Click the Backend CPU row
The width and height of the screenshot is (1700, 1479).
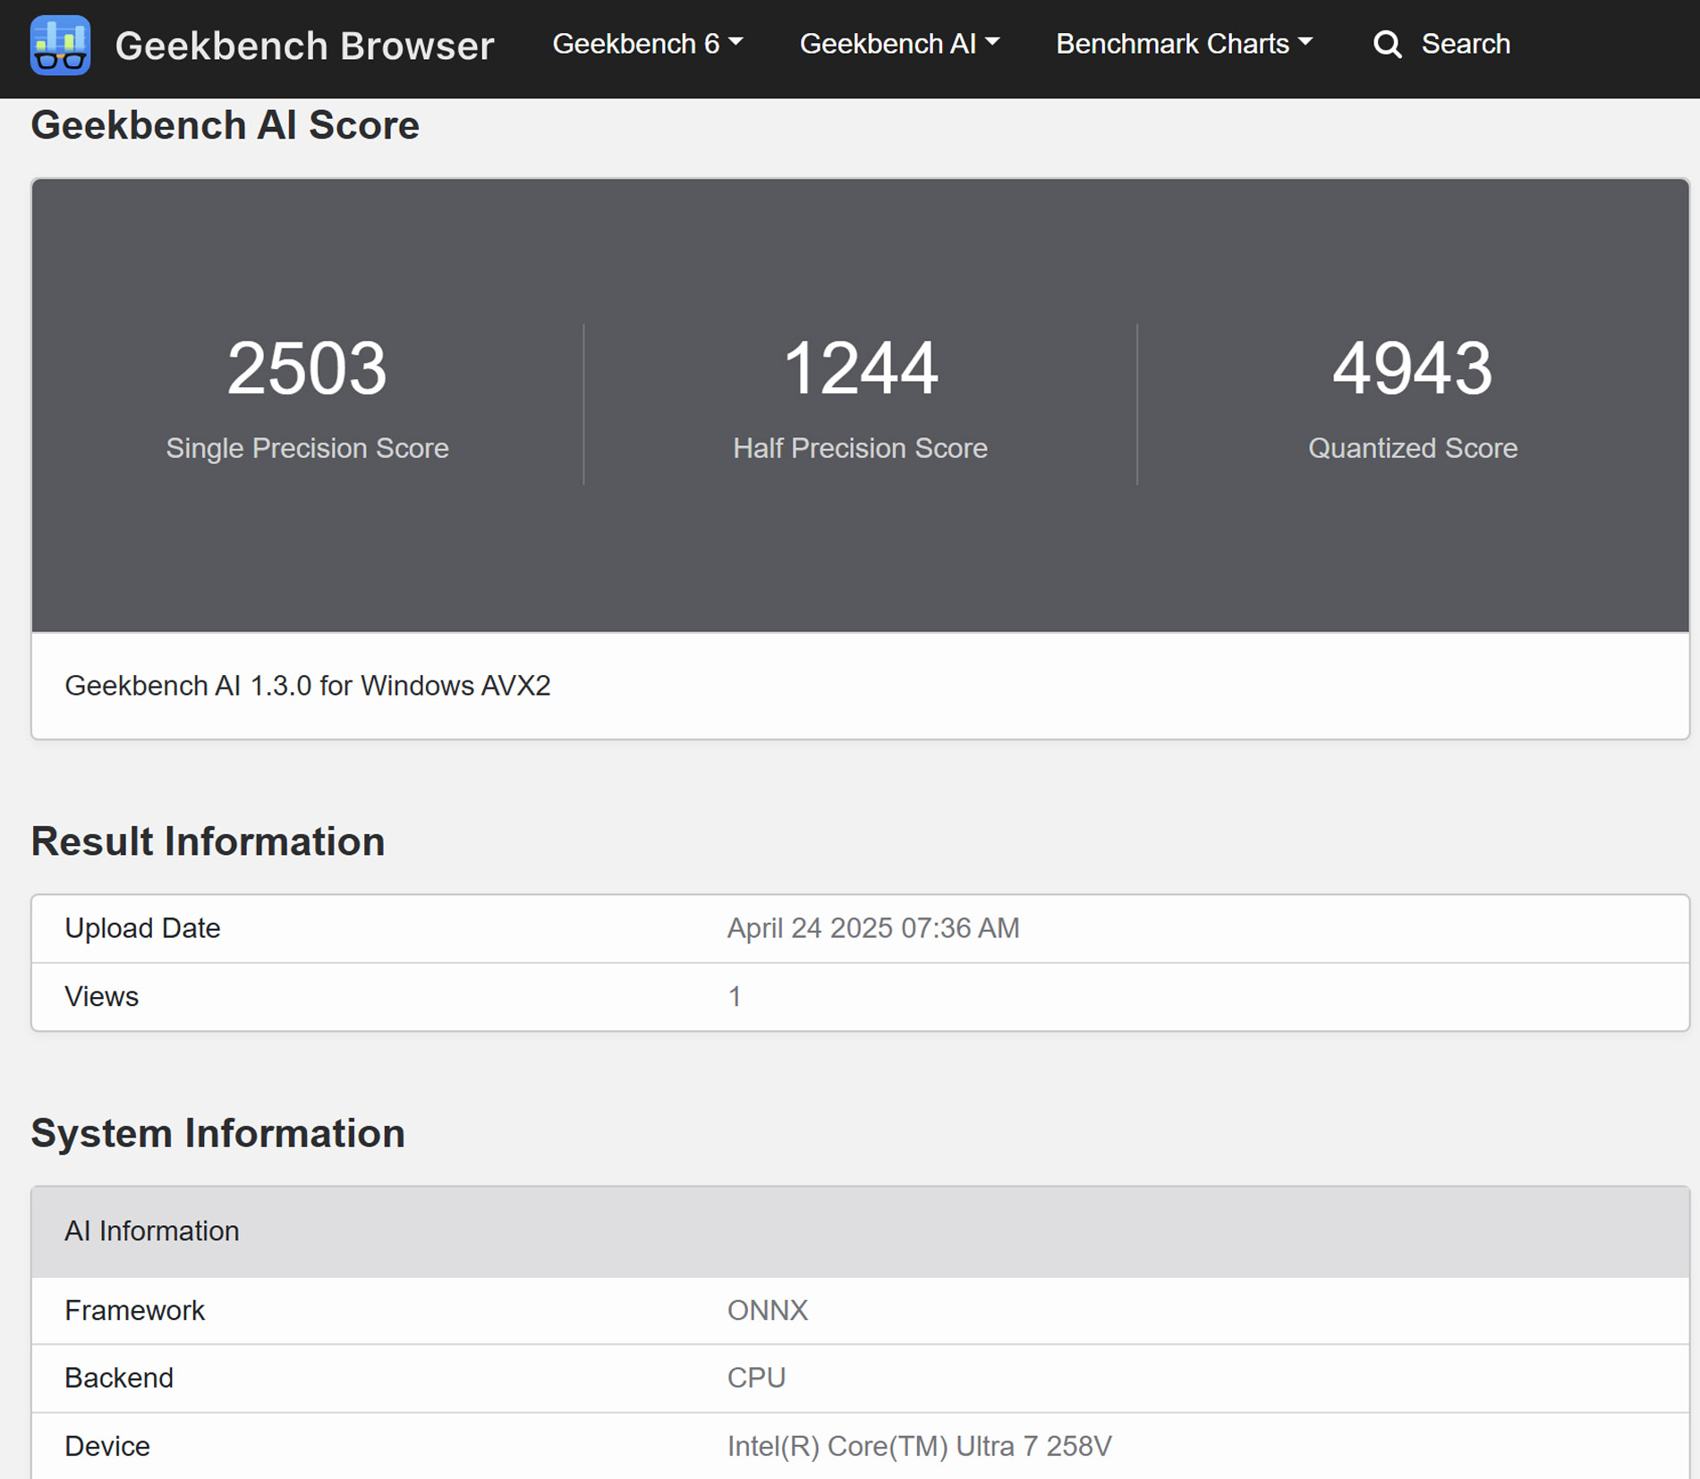pos(860,1378)
